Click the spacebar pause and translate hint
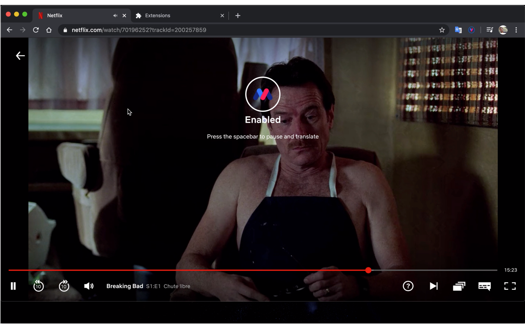525x328 pixels. click(263, 137)
